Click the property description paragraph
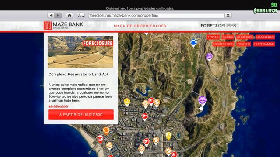Screen dimensions: 280x157 (x=80, y=92)
